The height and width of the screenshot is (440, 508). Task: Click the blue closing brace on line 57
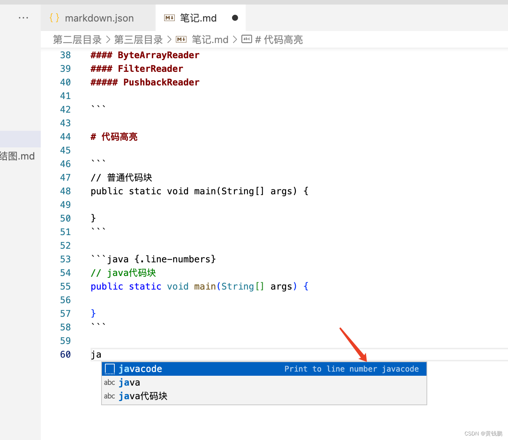click(93, 313)
